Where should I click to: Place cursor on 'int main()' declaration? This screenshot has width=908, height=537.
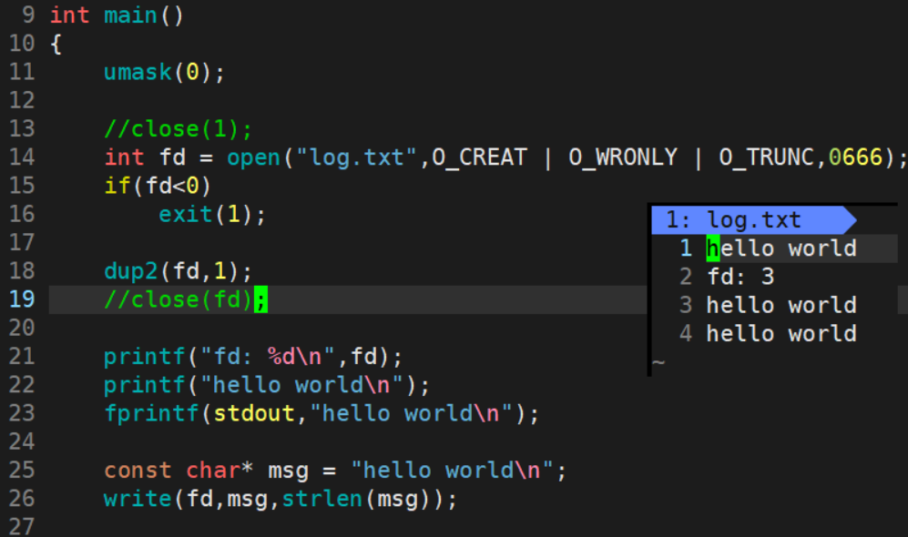point(117,15)
